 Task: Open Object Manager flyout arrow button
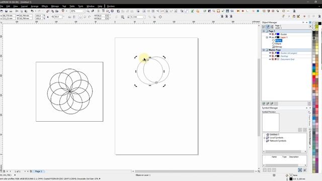[310, 27]
